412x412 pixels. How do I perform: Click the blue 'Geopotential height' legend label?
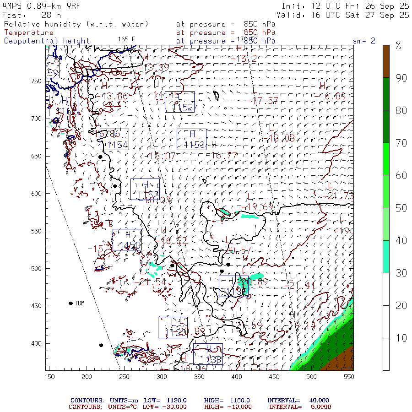click(x=47, y=41)
